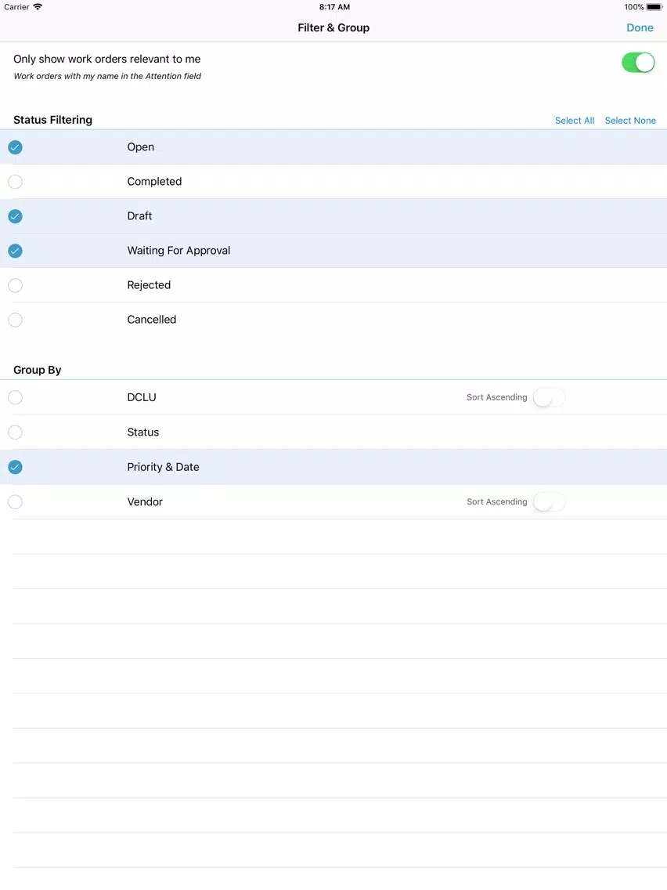Toggle off 'Only show work orders relevant to me'
Viewport: 667px width, 890px height.
tap(638, 63)
